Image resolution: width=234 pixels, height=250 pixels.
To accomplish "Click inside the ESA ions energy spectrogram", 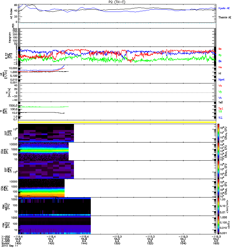I will click(43, 151).
